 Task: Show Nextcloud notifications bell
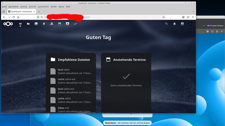174,24
